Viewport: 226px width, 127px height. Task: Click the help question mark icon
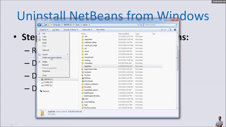pos(175,30)
